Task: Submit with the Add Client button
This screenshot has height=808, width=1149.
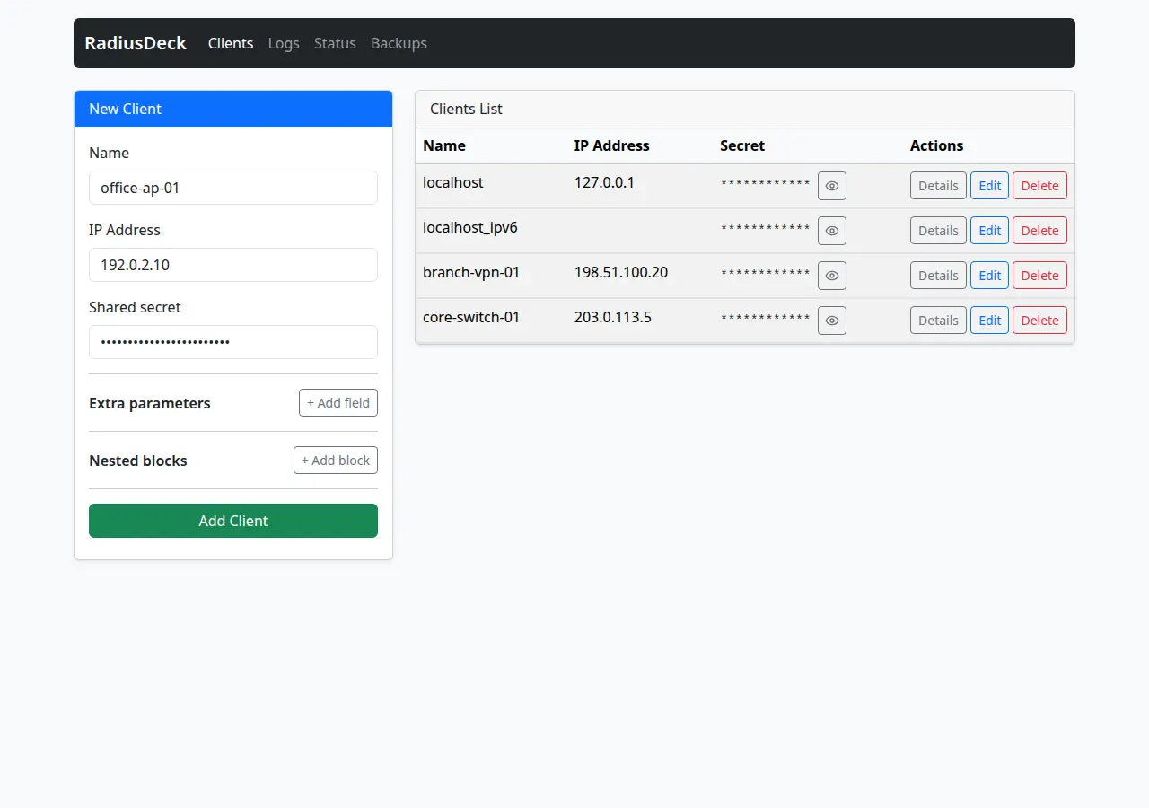Action: coord(233,521)
